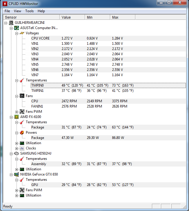This screenshot has height=211, width=189.
Task: Select the Assembly temperature row
Action: [x=108, y=164]
